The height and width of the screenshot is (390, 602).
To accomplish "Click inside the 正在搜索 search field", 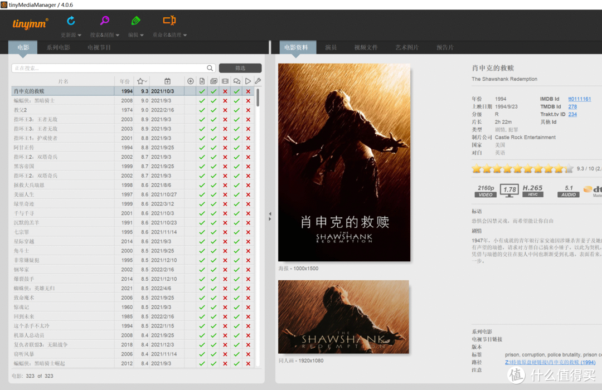I will [109, 68].
